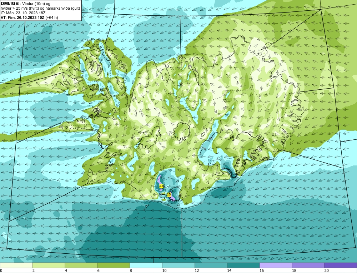Click the southern yellow "25" gust label
Image resolution: width=357 pixels, height=273 pixels.
click(169, 194)
